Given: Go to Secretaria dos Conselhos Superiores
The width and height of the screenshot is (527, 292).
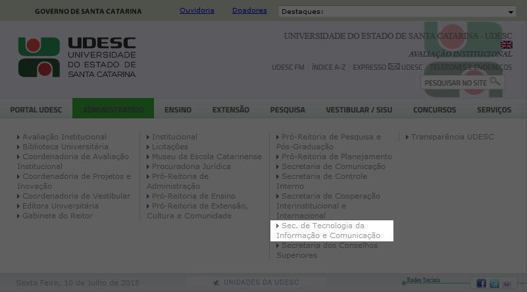Looking at the screenshot, I should tap(327, 251).
